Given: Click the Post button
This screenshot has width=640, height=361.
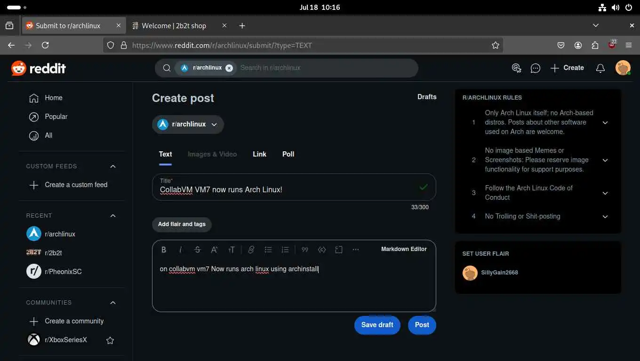Looking at the screenshot, I should [x=422, y=325].
